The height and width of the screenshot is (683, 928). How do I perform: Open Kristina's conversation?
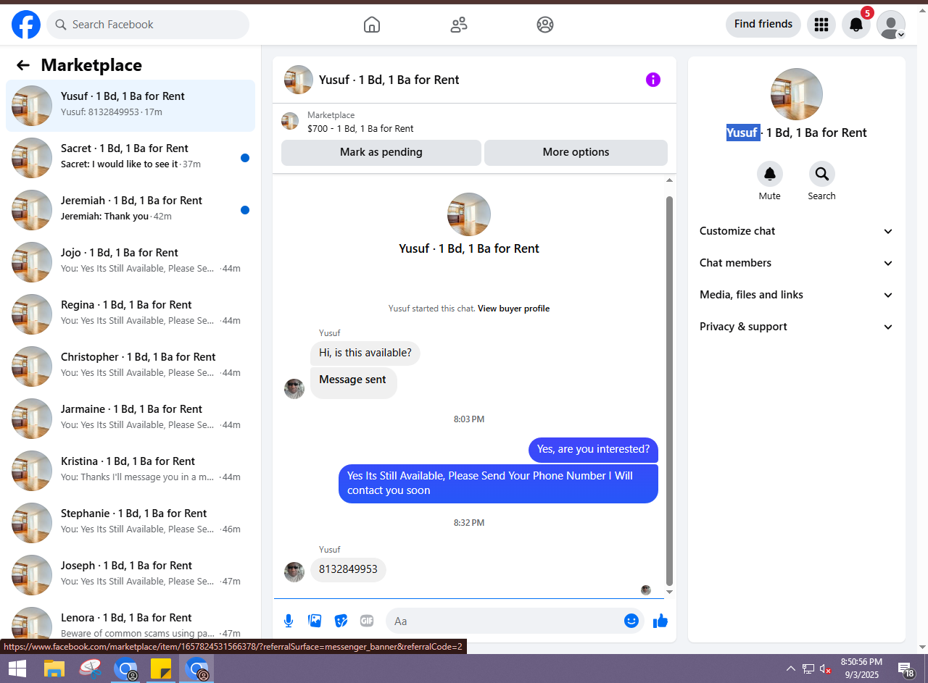coord(130,471)
